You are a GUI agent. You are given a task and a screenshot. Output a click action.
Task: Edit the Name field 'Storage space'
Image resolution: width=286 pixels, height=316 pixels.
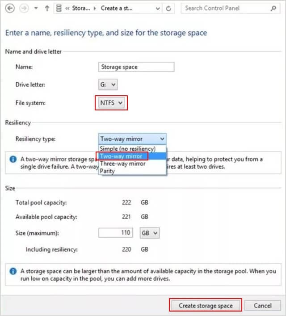point(136,67)
